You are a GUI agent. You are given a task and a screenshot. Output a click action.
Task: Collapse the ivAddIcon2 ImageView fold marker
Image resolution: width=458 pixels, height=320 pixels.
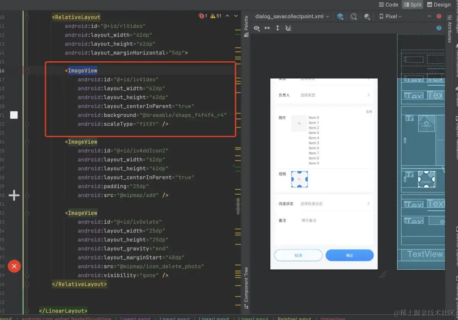27,142
